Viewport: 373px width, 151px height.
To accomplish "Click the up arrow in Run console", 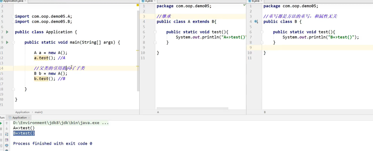I will (7, 123).
